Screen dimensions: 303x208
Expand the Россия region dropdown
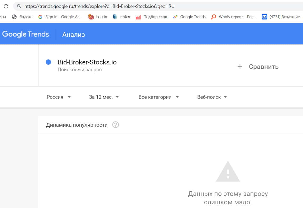click(59, 97)
